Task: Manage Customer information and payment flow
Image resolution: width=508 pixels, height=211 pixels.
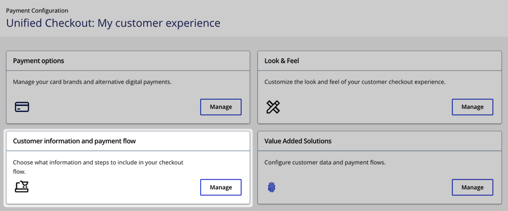Action: (x=221, y=187)
